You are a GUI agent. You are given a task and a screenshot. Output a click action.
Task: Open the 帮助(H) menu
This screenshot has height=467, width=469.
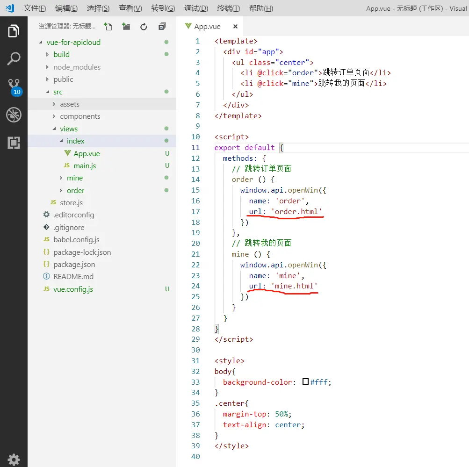coord(261,8)
